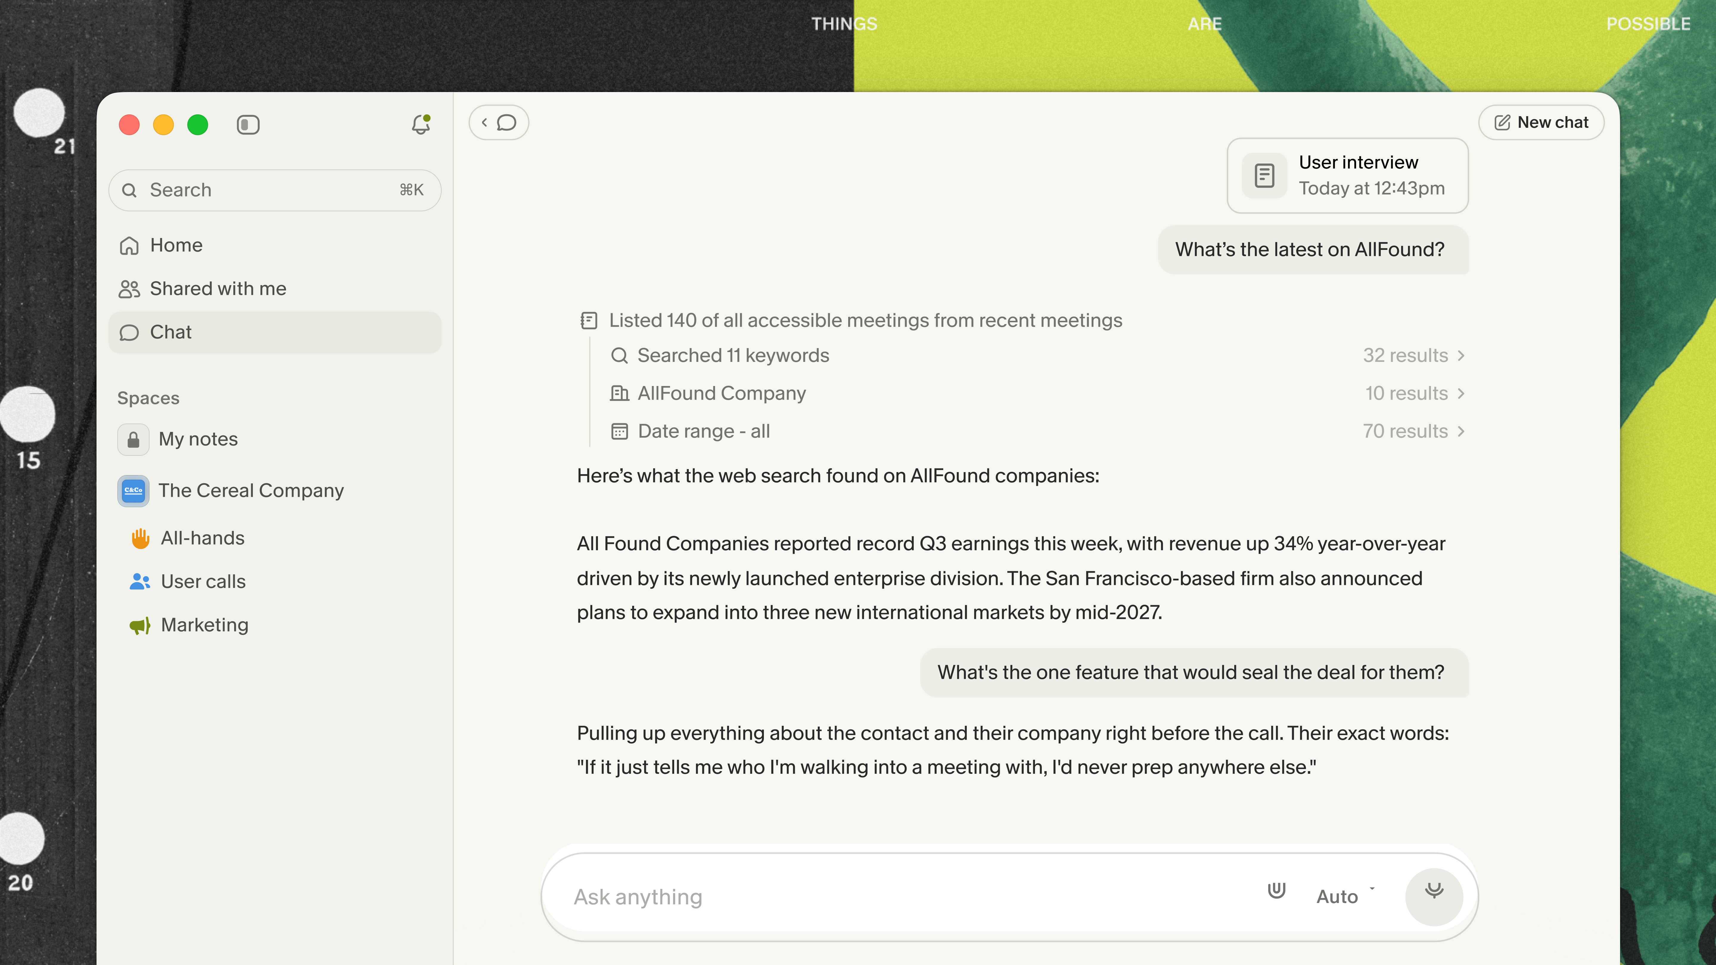Open the Marketing folder
The height and width of the screenshot is (965, 1716).
click(204, 625)
